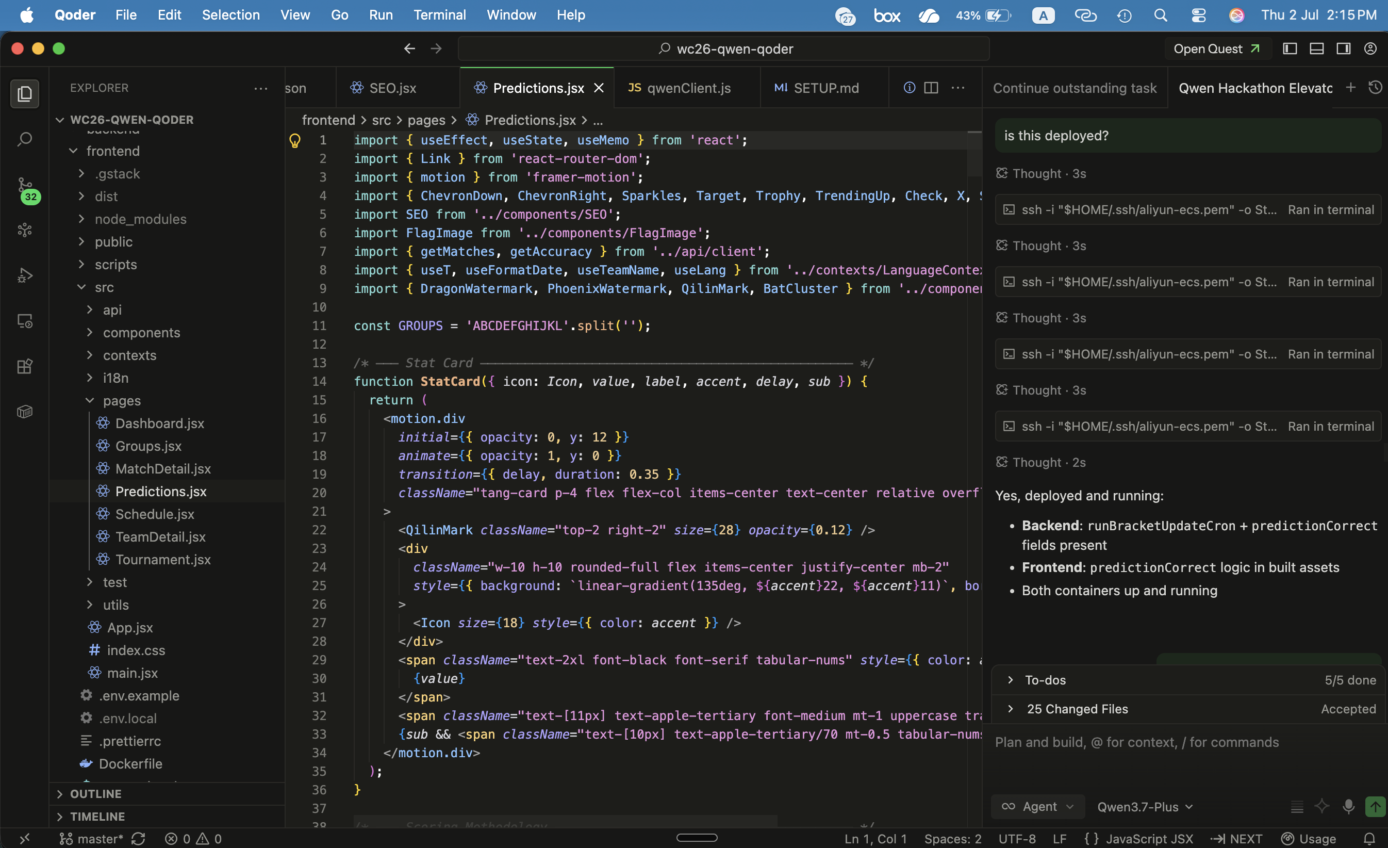Open the Terminal menu
Image resolution: width=1388 pixels, height=848 pixels.
[x=439, y=15]
